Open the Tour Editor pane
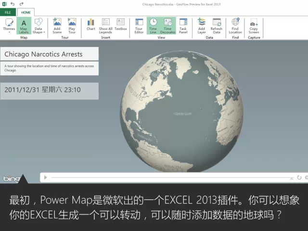 point(139,26)
